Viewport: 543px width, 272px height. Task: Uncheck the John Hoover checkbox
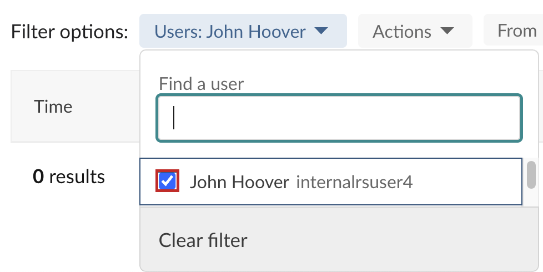167,181
